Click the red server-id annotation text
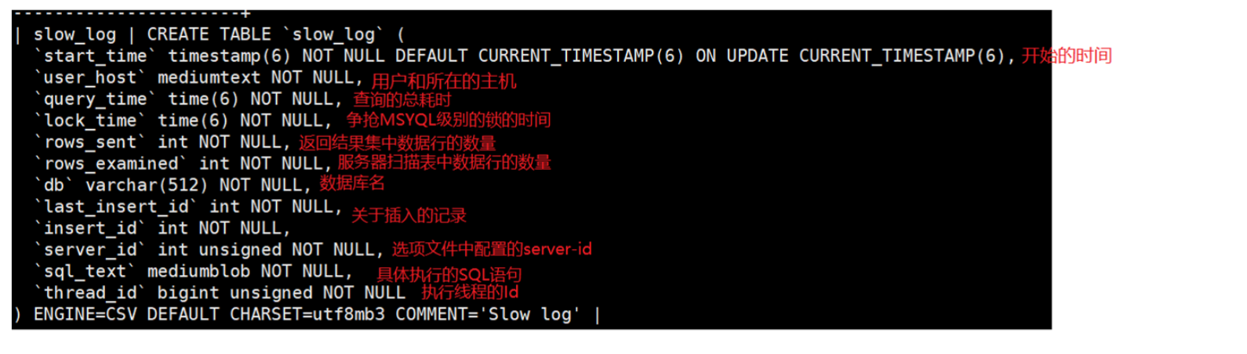Viewport: 1247px width, 354px height. (x=557, y=249)
